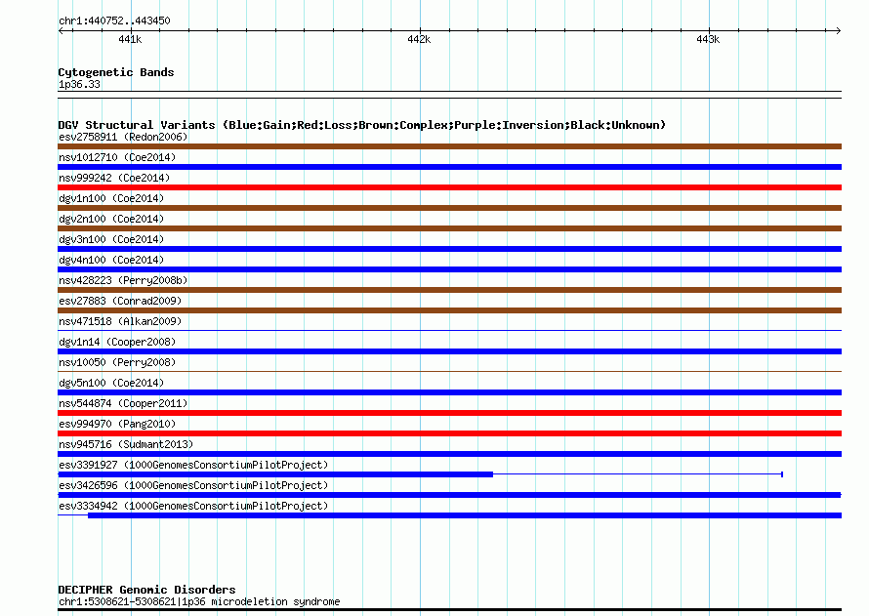Select the brown bar for esv2758911
The width and height of the screenshot is (869, 616).
click(449, 146)
